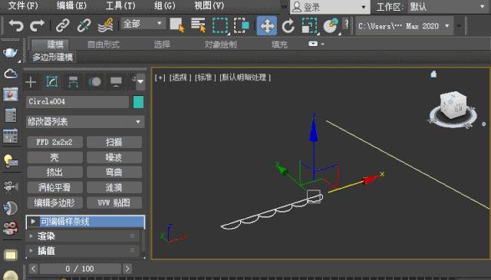Switch to the 填充 ribbon tab
This screenshot has width=491, height=280.
coord(279,44)
